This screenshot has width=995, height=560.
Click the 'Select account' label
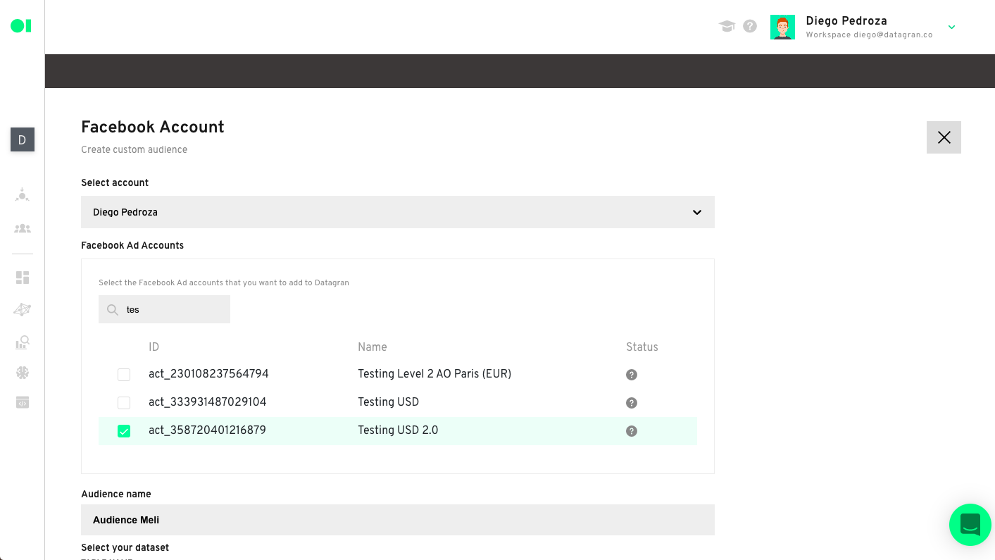(115, 182)
